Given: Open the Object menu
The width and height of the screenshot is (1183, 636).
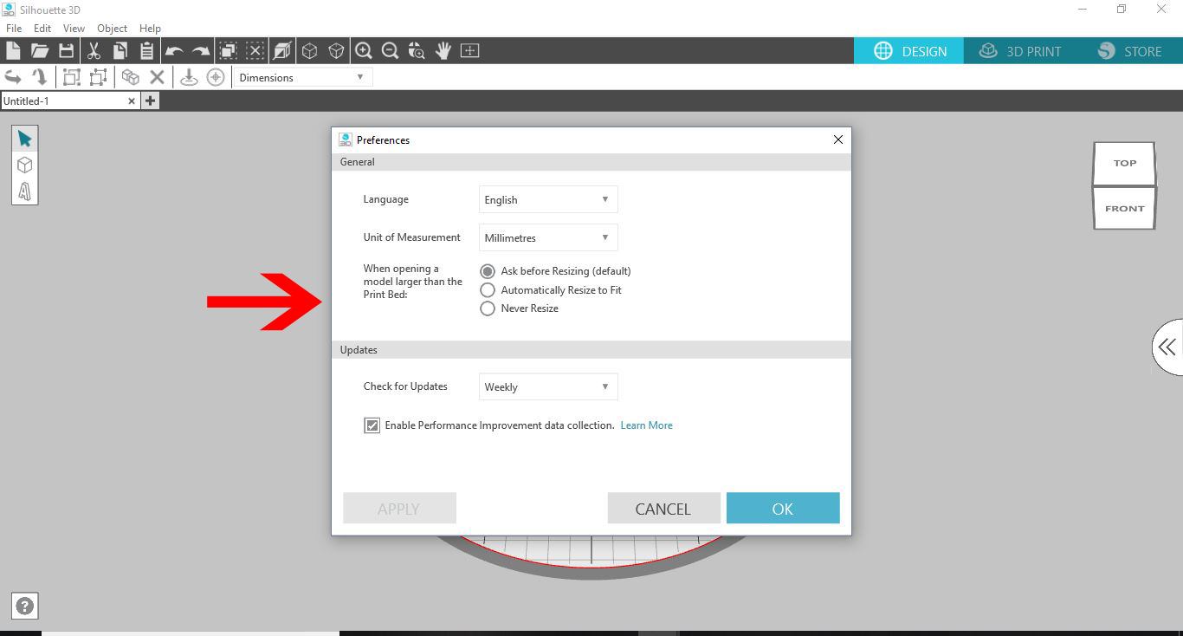Looking at the screenshot, I should pos(113,29).
